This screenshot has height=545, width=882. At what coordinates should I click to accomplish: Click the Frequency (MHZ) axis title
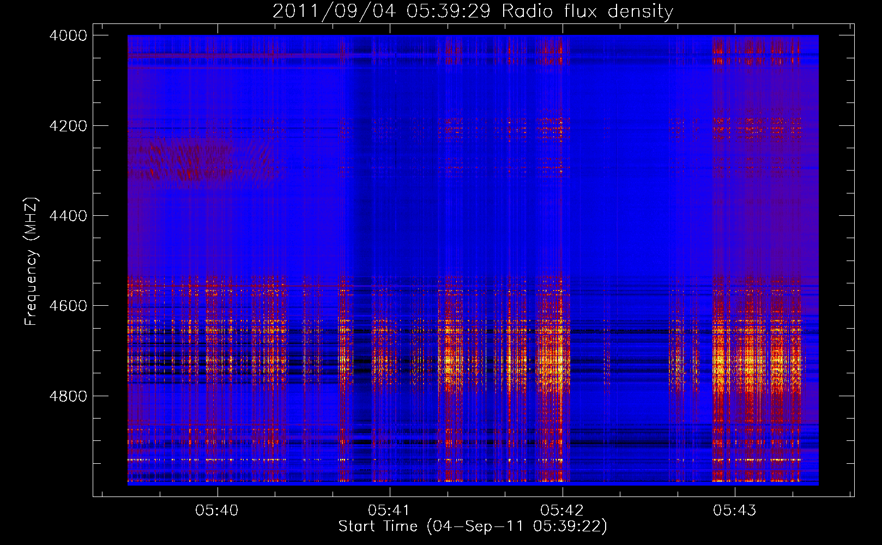[x=32, y=262]
